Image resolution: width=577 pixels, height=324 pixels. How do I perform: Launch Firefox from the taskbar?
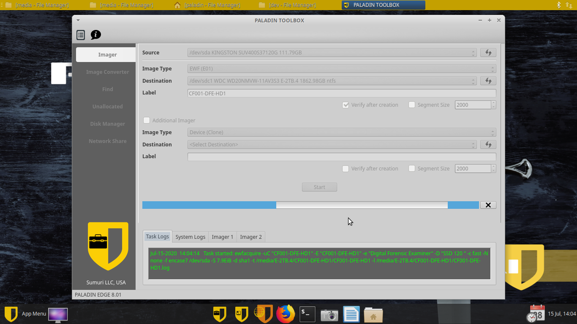(x=285, y=314)
